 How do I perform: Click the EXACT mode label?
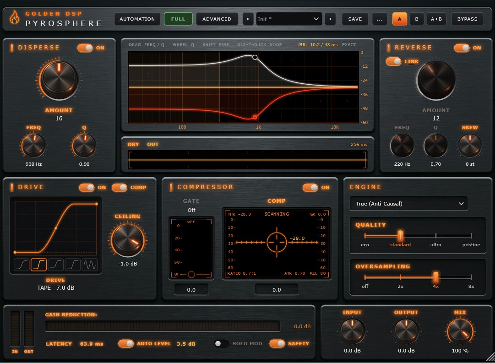pos(349,44)
